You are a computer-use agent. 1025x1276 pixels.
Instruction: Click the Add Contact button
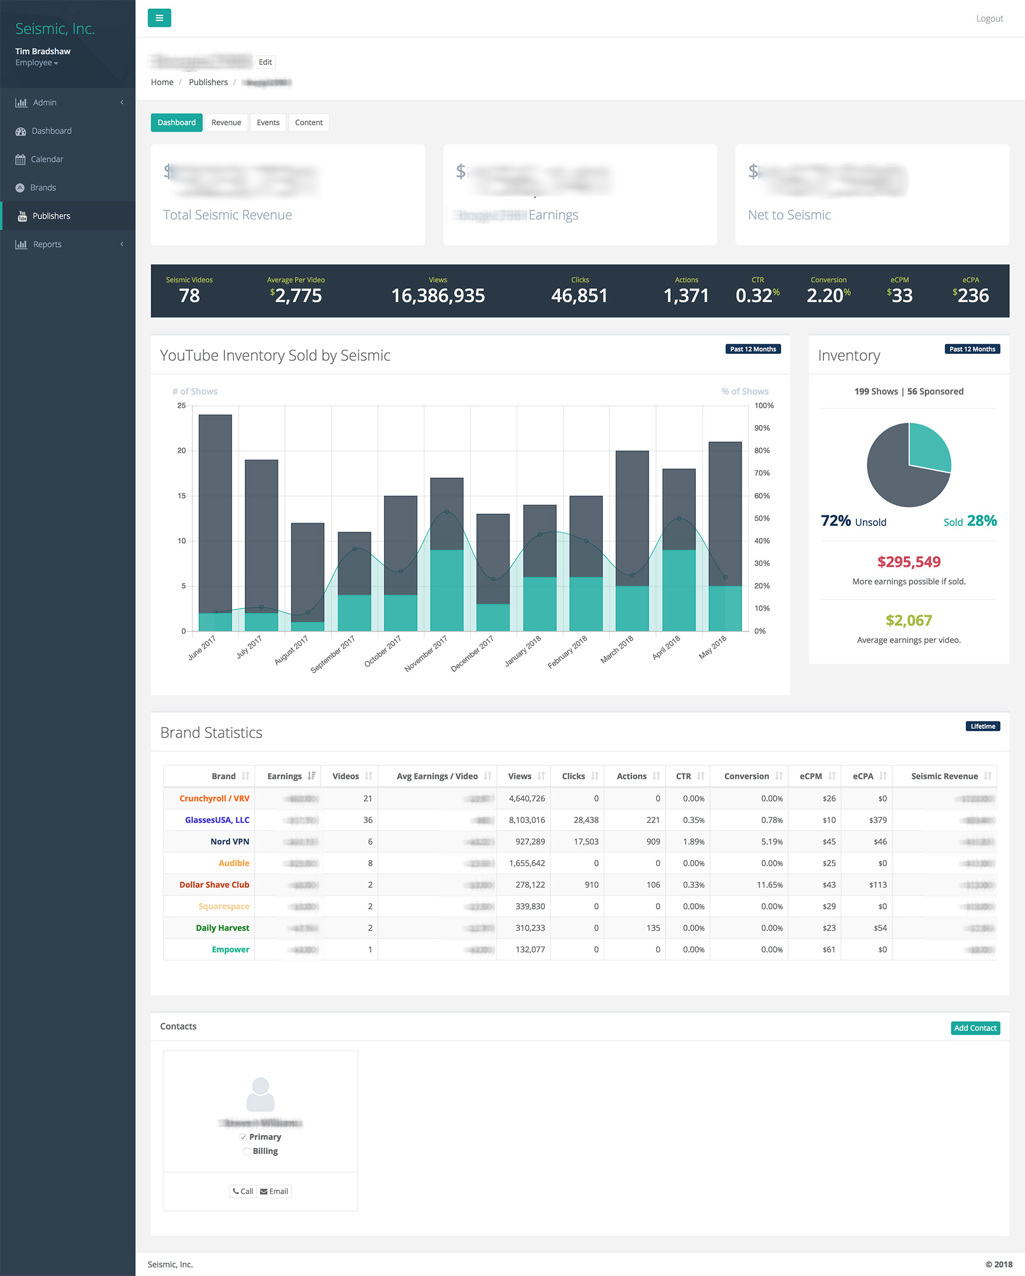tap(975, 1028)
